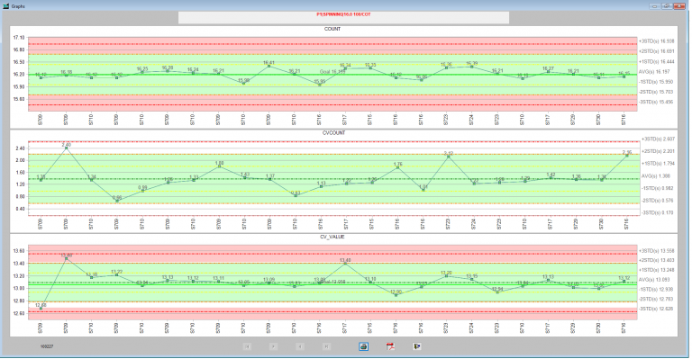Click the 13.48 peak point in CV_VALUE chart
Viewport: 692px width, 359px height.
pyautogui.click(x=66, y=258)
